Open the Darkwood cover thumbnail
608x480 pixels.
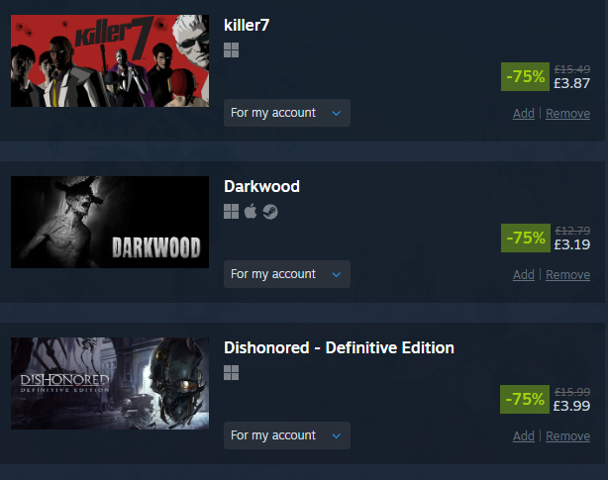(110, 222)
